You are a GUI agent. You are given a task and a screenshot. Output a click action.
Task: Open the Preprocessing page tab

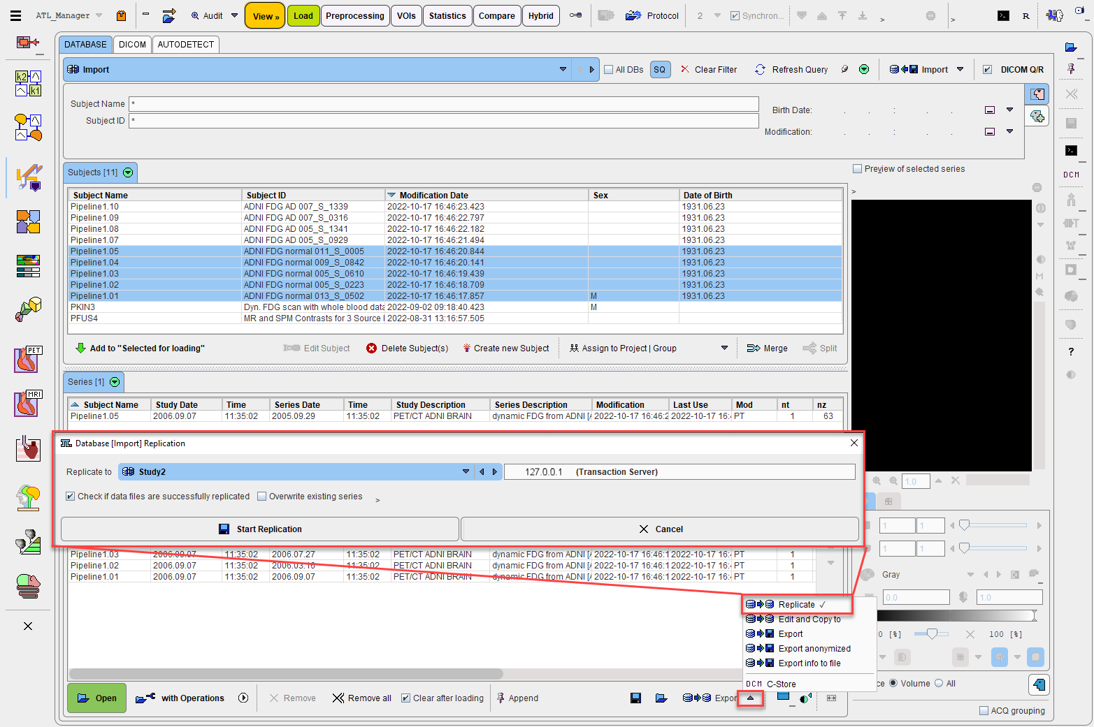(x=355, y=15)
